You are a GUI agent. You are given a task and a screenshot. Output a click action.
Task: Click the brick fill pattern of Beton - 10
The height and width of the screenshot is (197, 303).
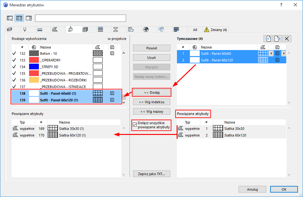(98, 54)
